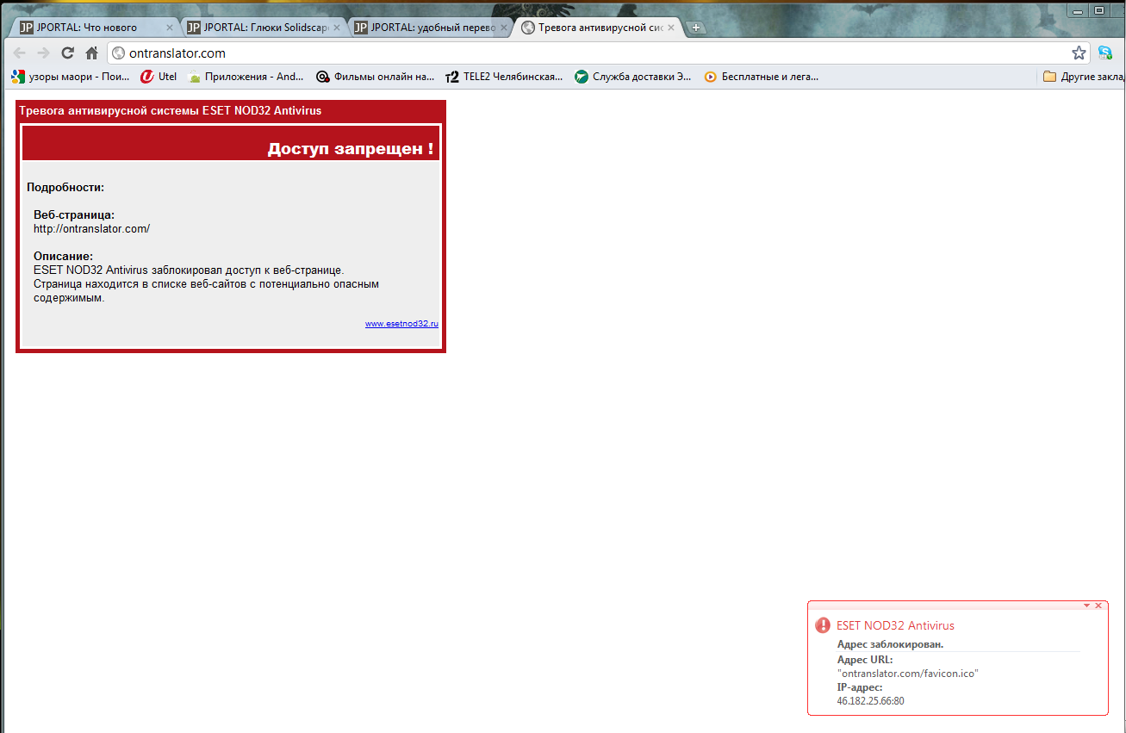
Task: Open the www.esetnod32.ru link
Action: click(401, 324)
